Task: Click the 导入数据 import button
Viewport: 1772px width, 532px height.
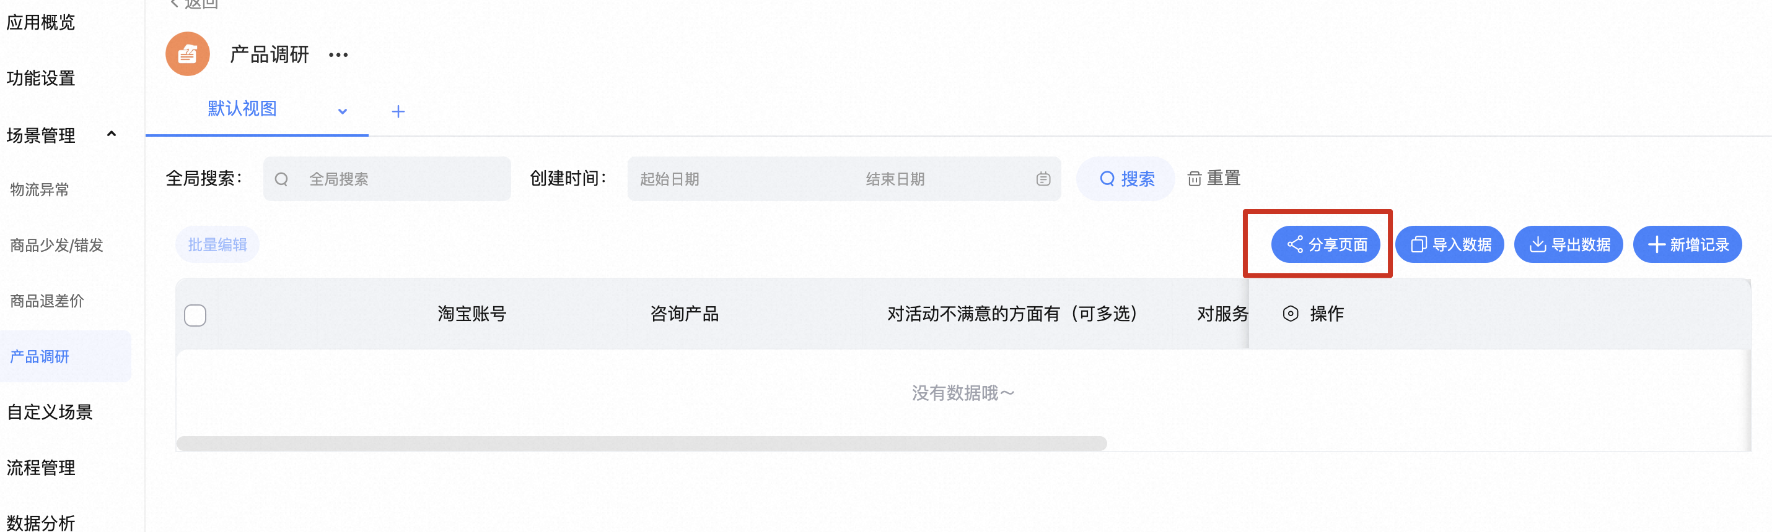Action: (1449, 244)
